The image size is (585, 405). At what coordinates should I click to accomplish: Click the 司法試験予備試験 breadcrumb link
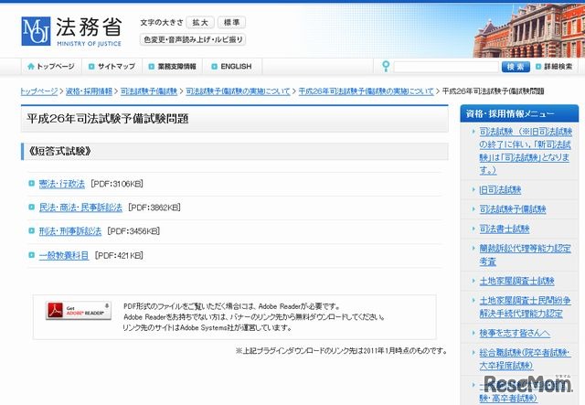click(x=149, y=91)
